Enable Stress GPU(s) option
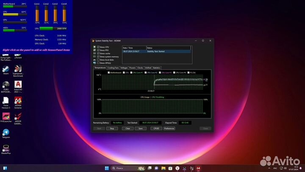The width and height of the screenshot is (305, 172). click(x=98, y=63)
